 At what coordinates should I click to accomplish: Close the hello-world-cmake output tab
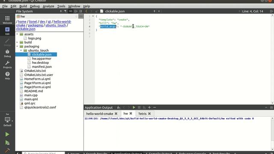point(116,114)
